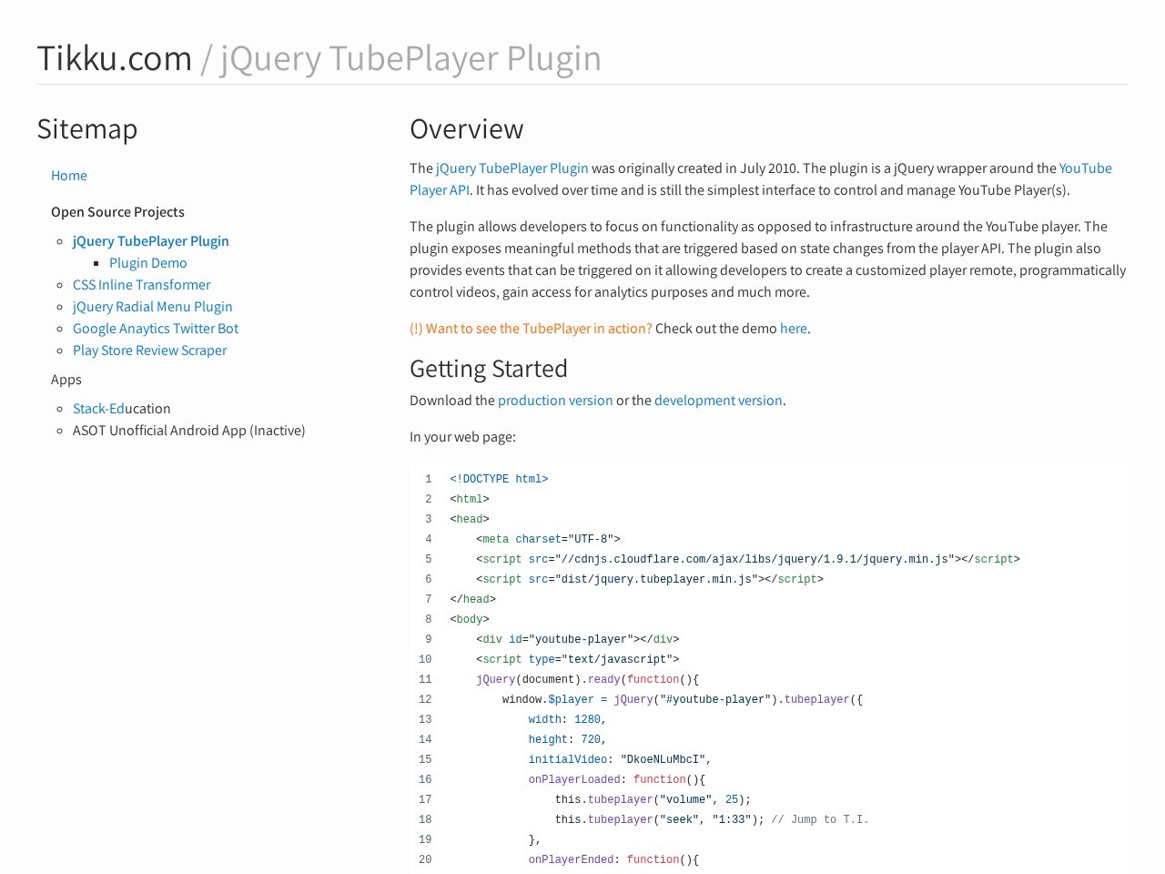Visit the CSS Inline Transformer project
Image resolution: width=1165 pixels, height=874 pixels.
pos(141,284)
